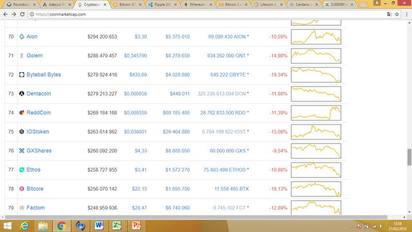Viewport: 412px width, 232px height.
Task: Go back using browser back arrow
Action: click(x=5, y=14)
